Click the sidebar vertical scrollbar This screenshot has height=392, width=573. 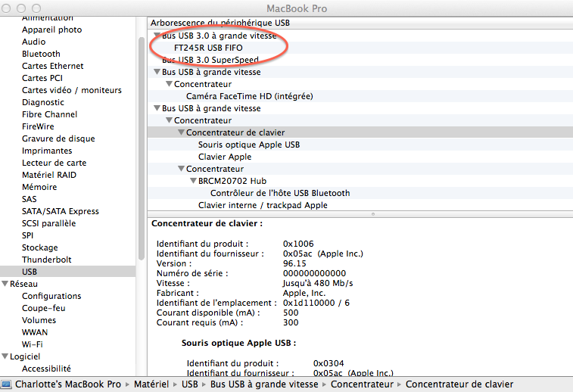141,151
